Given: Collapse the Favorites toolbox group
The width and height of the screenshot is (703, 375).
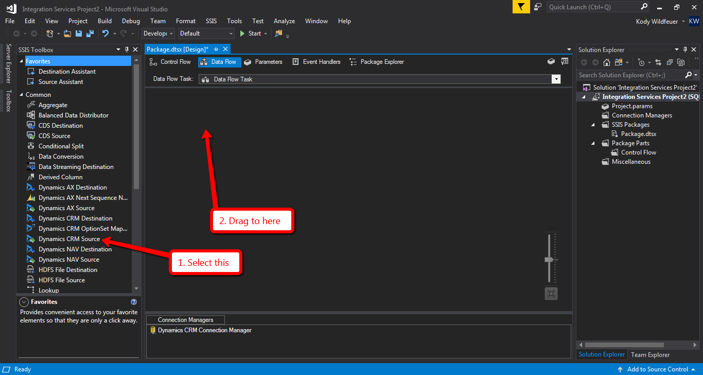Looking at the screenshot, I should 21,61.
